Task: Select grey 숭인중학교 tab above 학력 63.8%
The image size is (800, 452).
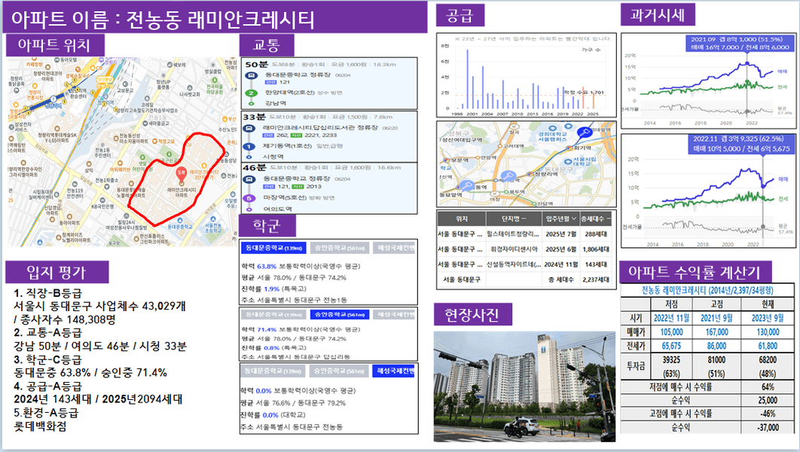Action: [339, 248]
